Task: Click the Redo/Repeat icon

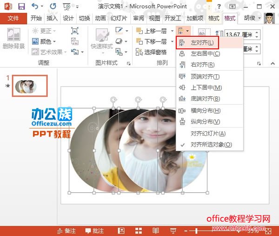Action: (x=53, y=7)
